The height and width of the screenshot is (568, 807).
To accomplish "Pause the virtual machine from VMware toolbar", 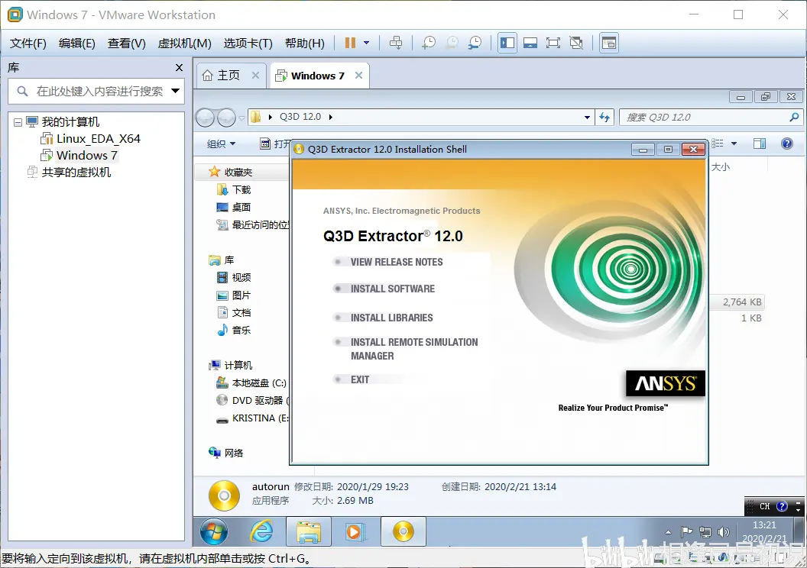I will 350,44.
